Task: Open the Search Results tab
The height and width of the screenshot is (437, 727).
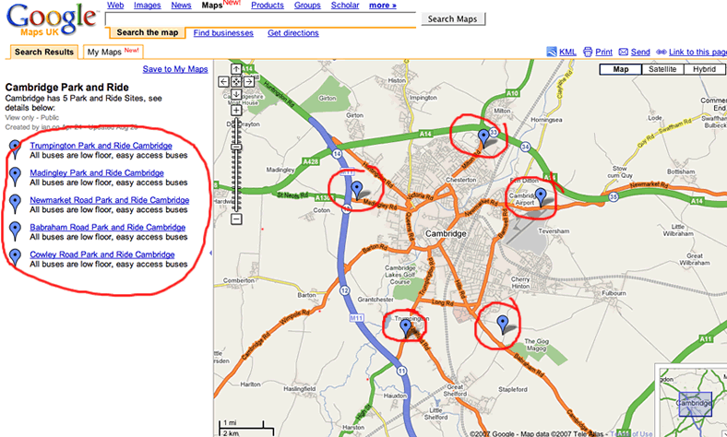Action: tap(44, 52)
